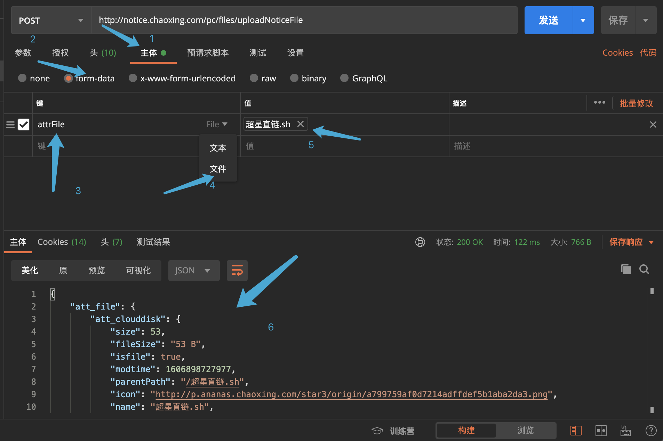
Task: Select the x-www-form-urlencoded option
Action: (x=133, y=78)
